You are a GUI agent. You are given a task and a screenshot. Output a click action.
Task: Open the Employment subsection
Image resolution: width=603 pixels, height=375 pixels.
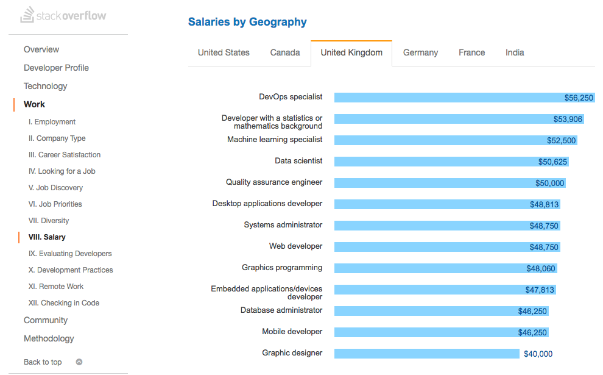click(52, 122)
